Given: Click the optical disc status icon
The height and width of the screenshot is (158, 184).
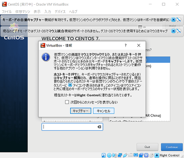Looking at the screenshot, I should [109, 155].
